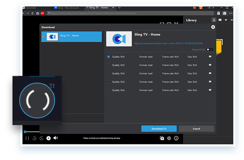Mute the player volume
Screen dimensions: 244x160
pyautogui.click(x=56, y=138)
